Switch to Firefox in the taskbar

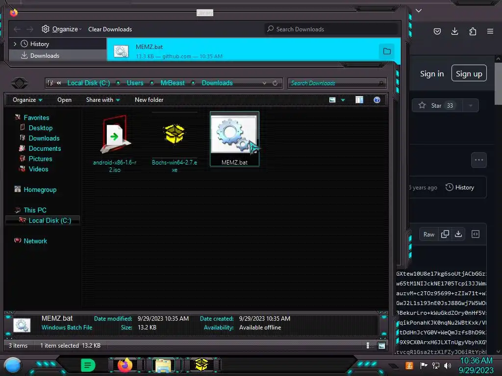(125, 365)
